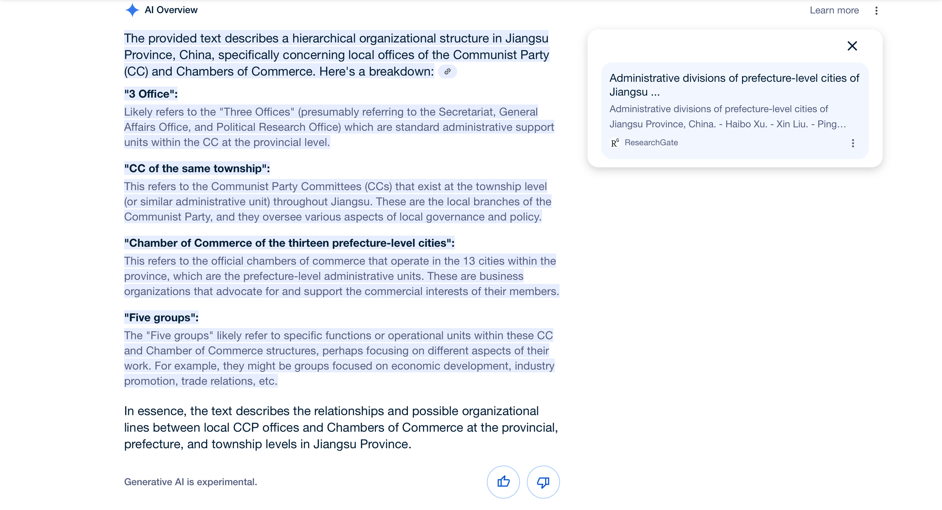Click the ResearchGate logo icon
The width and height of the screenshot is (942, 510).
[615, 143]
